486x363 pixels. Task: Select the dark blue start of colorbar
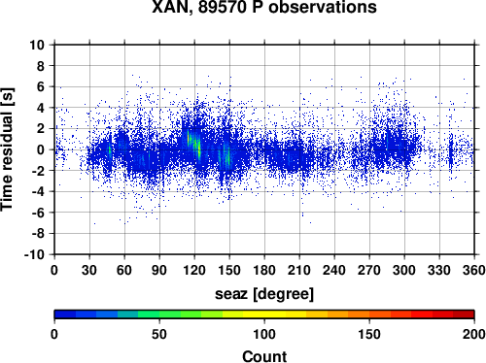click(x=65, y=314)
